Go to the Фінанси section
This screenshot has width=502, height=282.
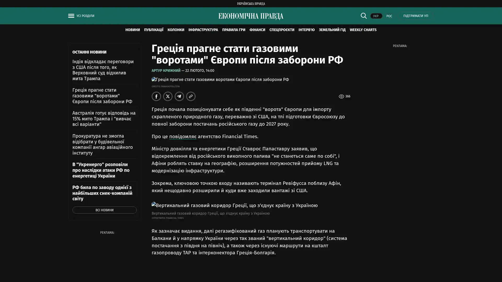click(x=257, y=30)
